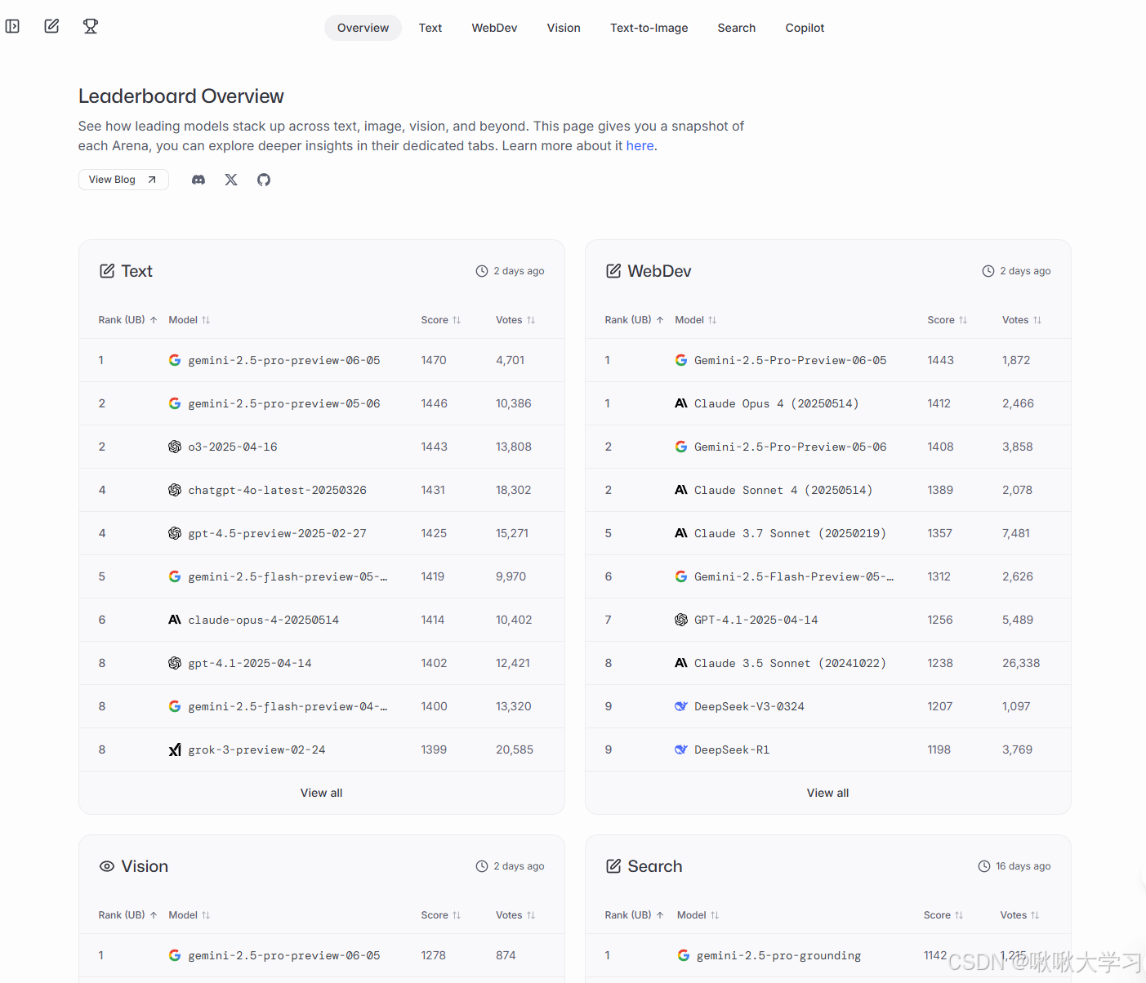
Task: Click the Search card edit icon
Action: coord(613,866)
